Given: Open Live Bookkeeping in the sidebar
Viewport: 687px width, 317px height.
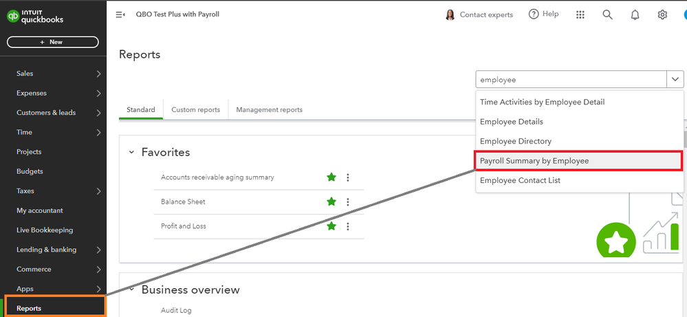Looking at the screenshot, I should point(45,230).
